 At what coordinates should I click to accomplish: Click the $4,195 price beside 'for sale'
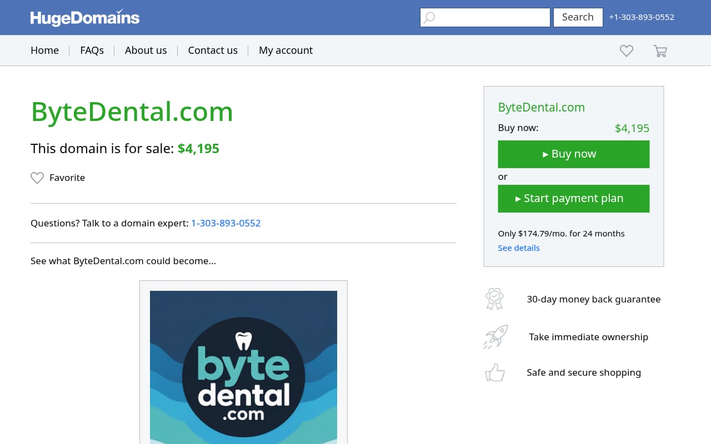pos(198,149)
